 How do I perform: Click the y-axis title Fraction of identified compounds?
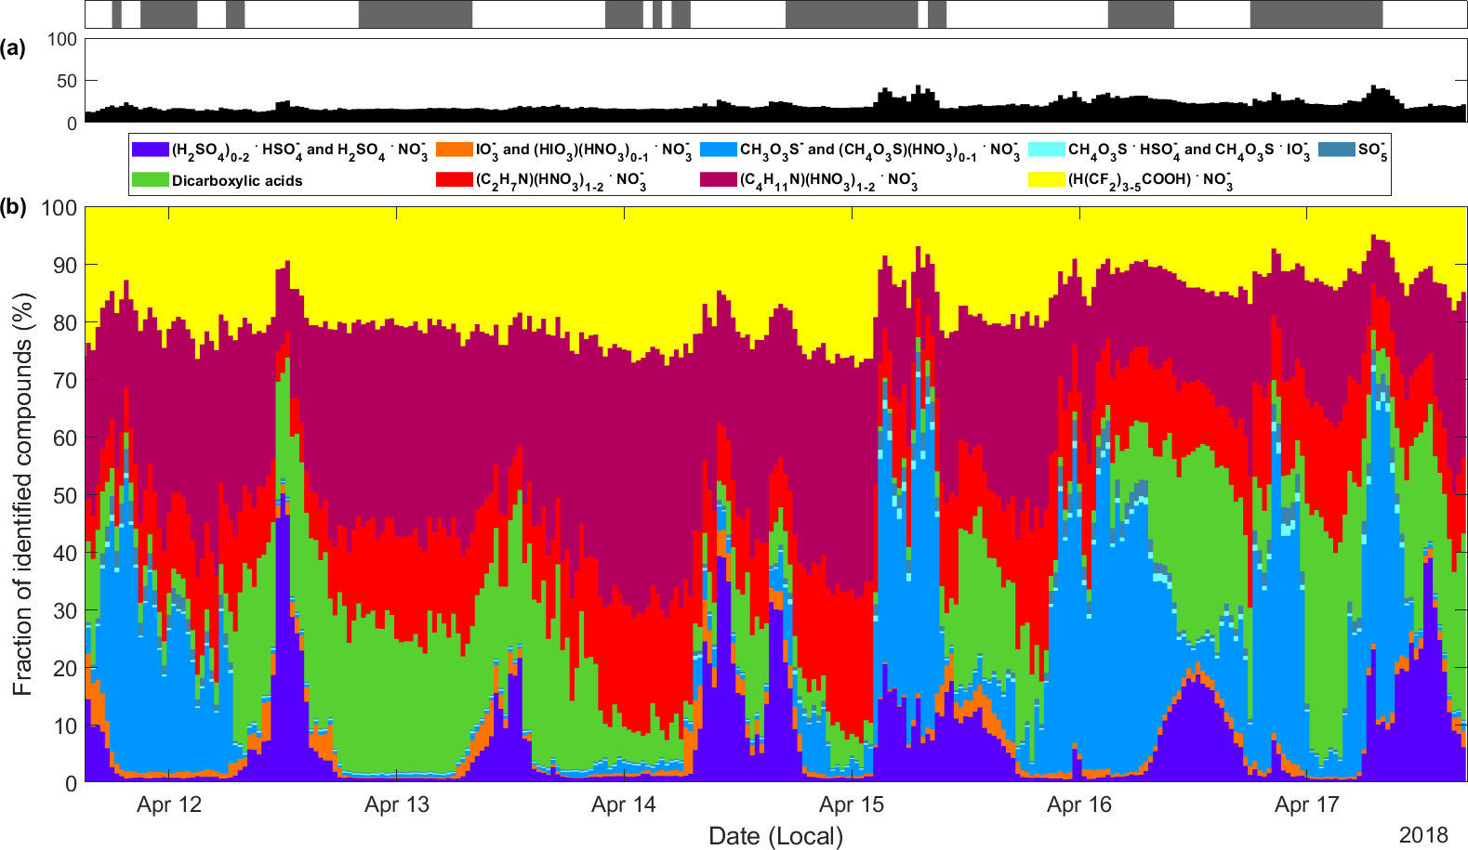click(x=22, y=494)
